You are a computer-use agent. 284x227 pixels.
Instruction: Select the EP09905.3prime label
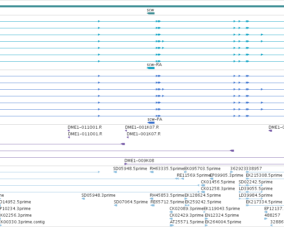(x=226, y=175)
